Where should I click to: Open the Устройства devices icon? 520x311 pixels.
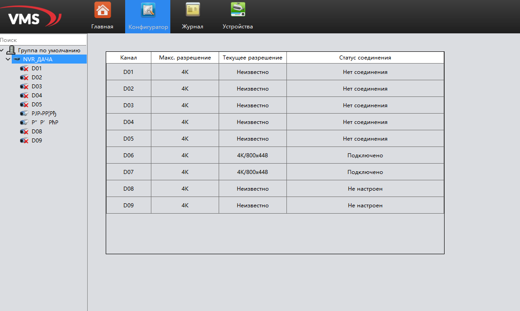coord(238,10)
